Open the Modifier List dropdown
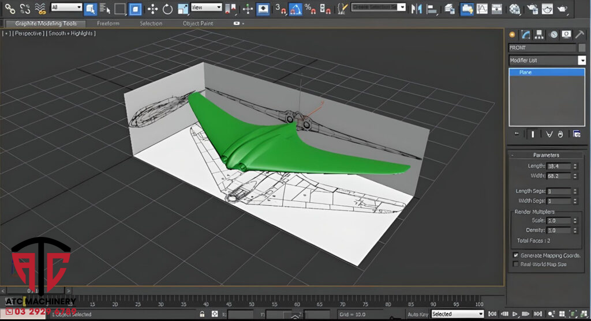Screen dimensions: 591x321 pyautogui.click(x=582, y=61)
